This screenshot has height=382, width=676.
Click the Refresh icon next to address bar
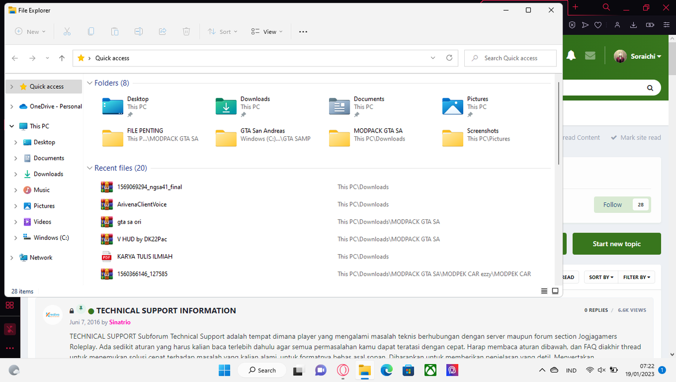click(449, 58)
